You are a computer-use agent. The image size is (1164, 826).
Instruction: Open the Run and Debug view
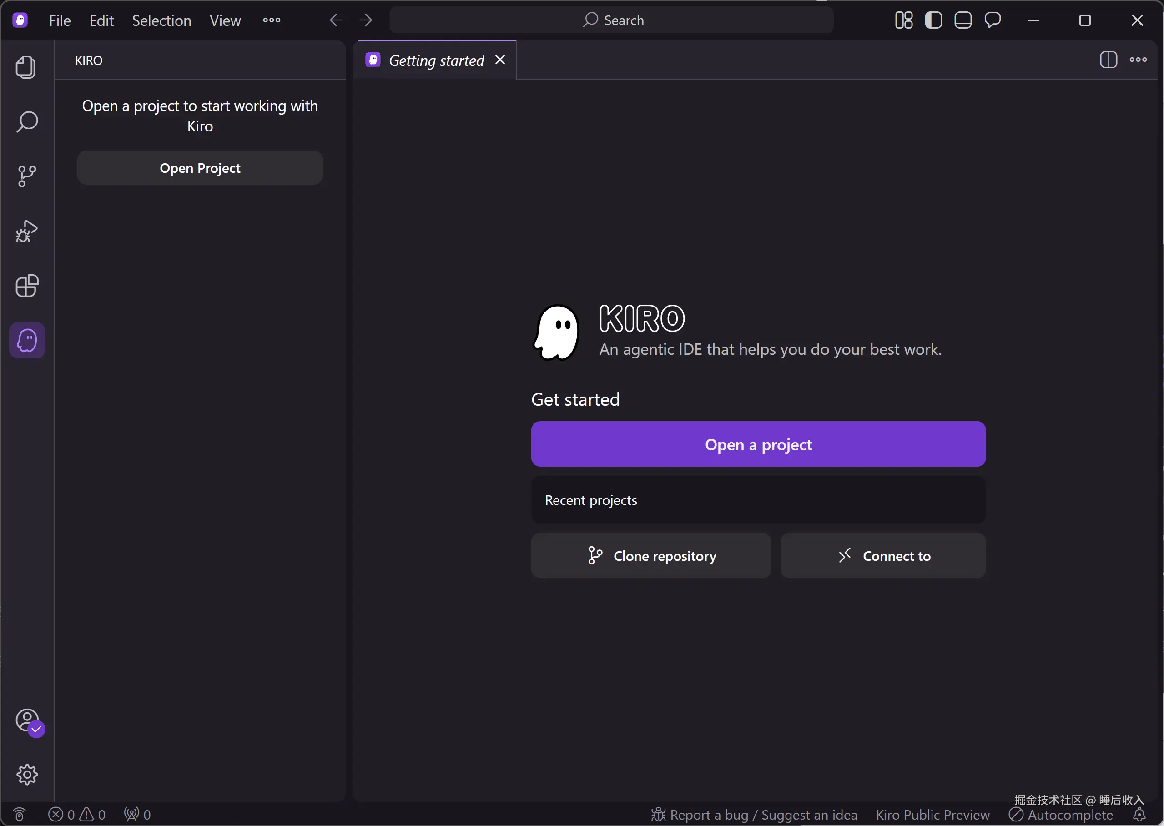point(27,232)
